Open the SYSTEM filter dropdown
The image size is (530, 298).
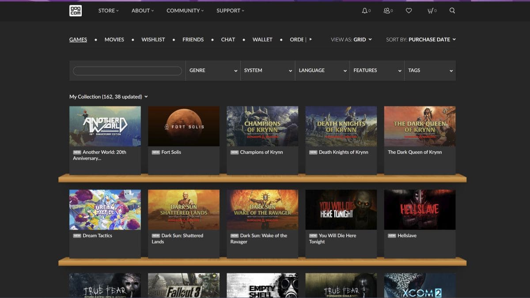[267, 70]
